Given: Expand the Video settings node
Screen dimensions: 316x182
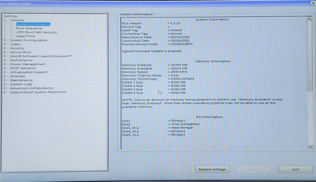Looking at the screenshot, I should click(x=4, y=44).
